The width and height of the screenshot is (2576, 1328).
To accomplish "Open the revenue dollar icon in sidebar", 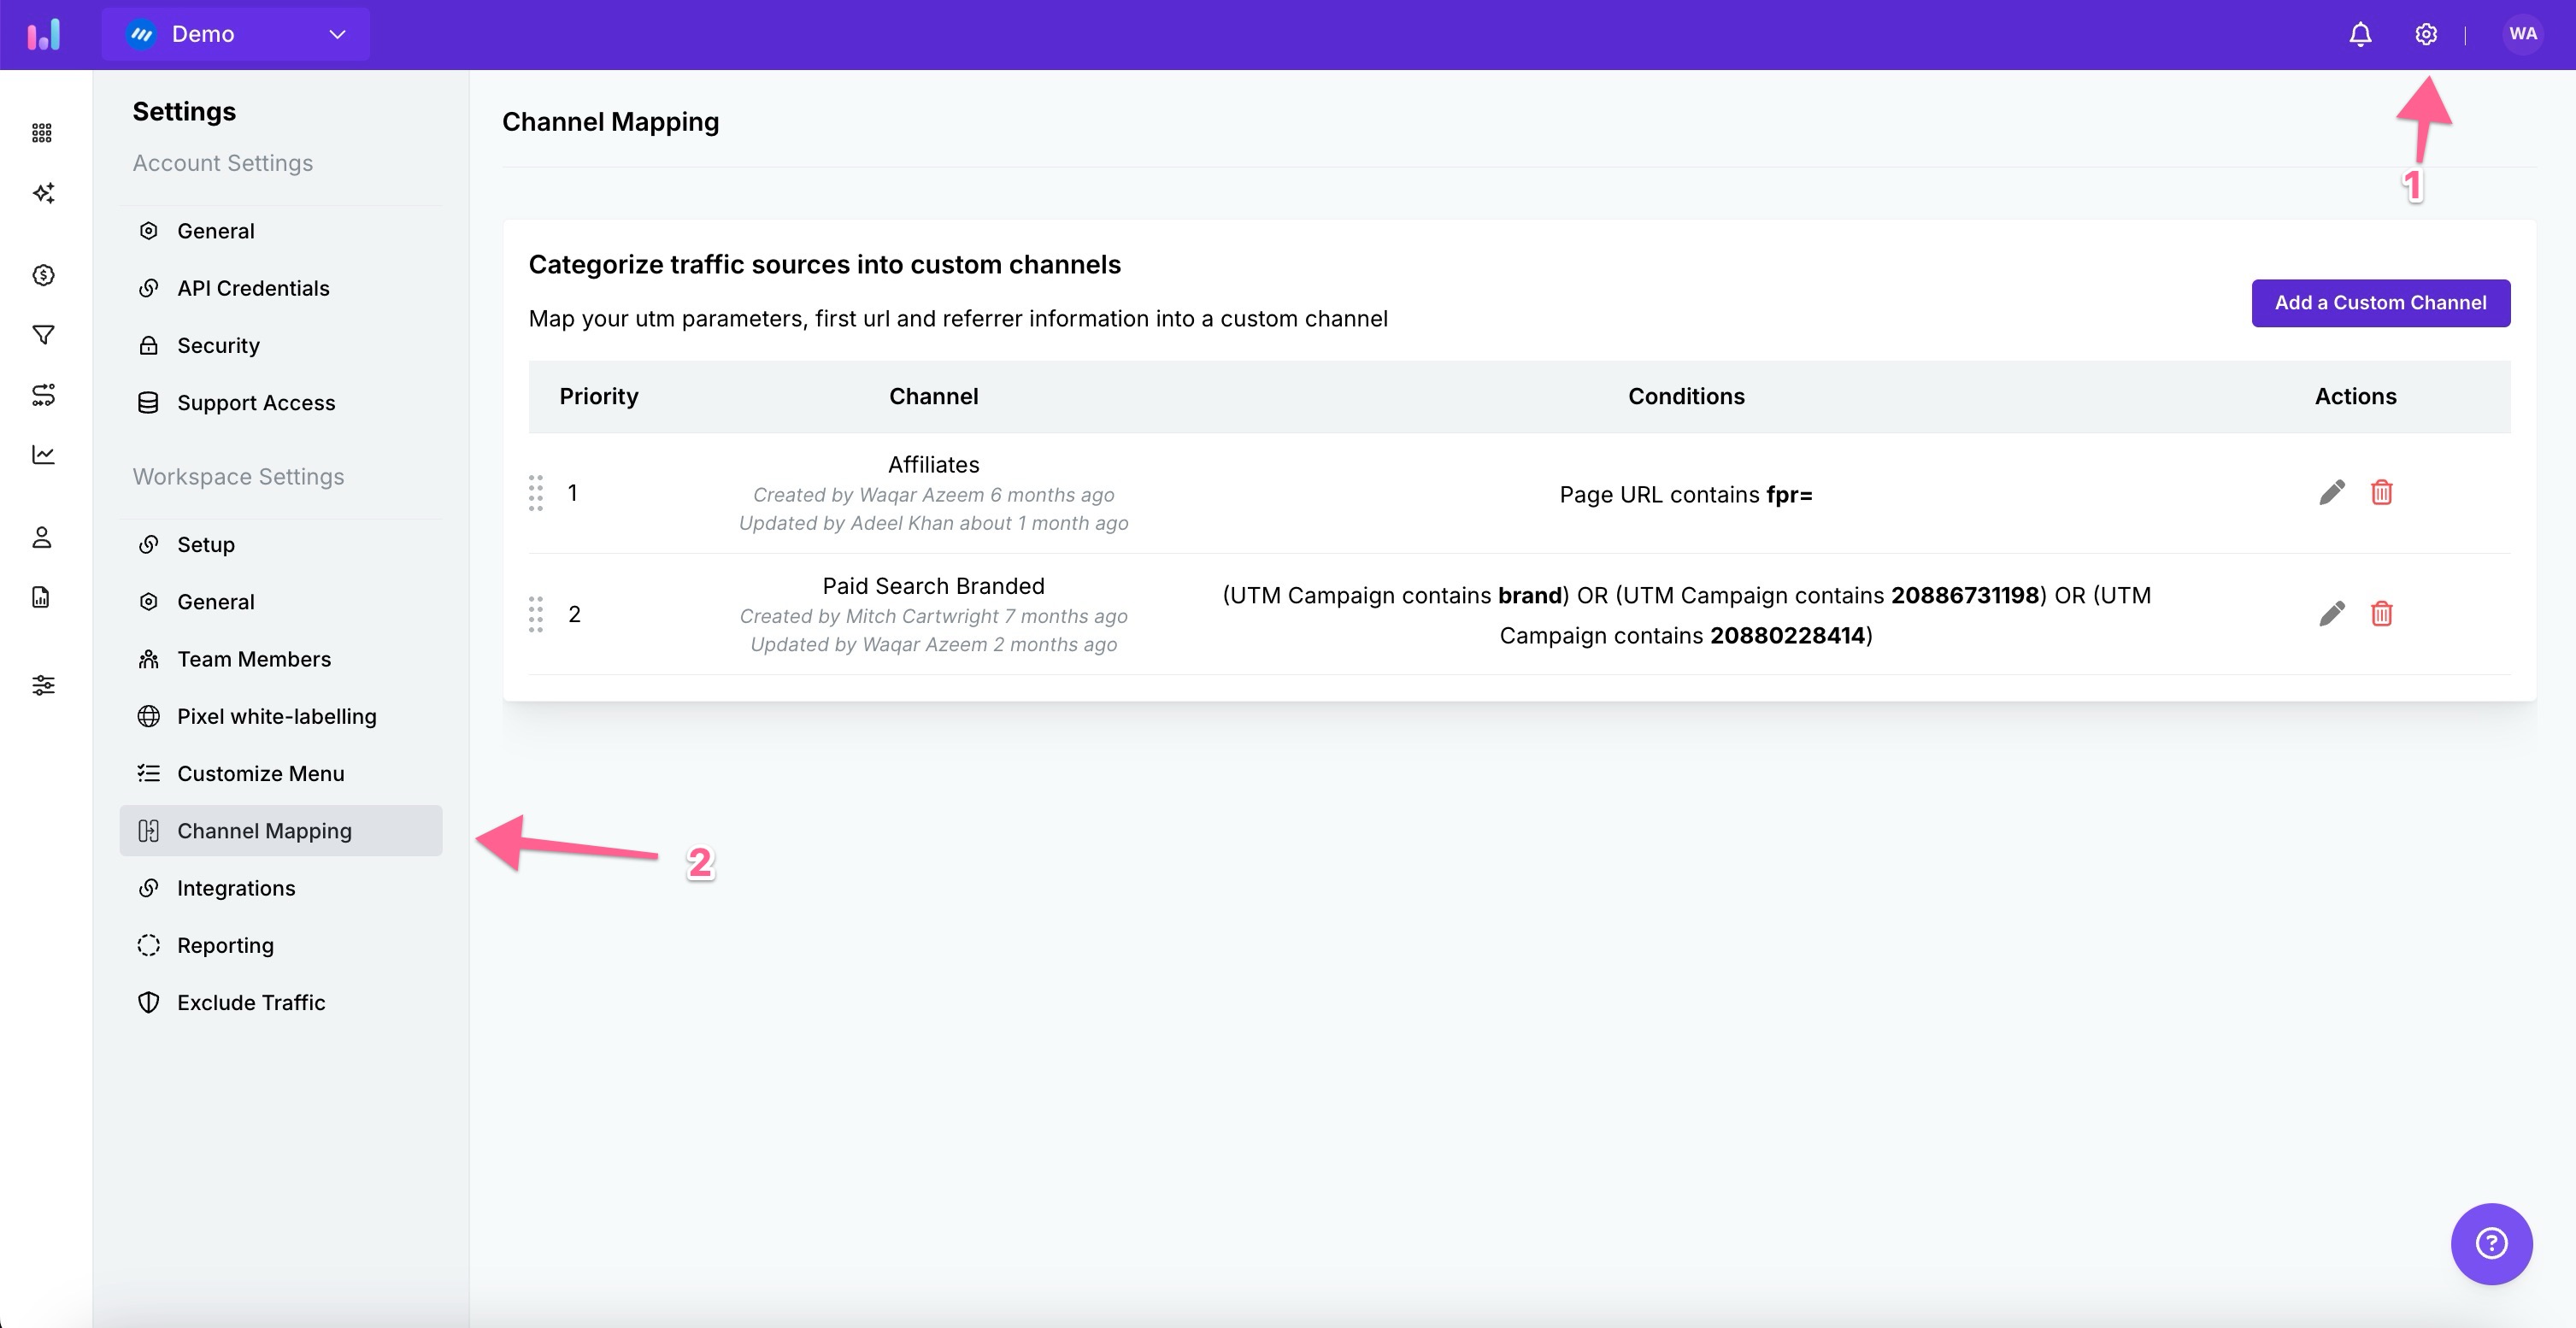I will pos(43,275).
